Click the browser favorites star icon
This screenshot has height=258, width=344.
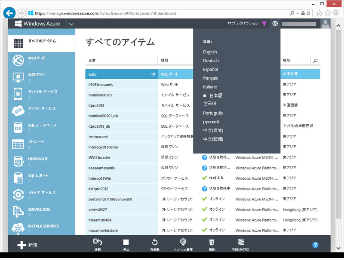(x=328, y=13)
